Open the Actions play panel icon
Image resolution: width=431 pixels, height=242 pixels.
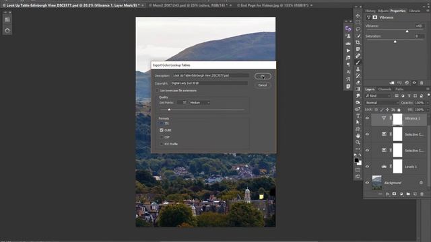click(348, 50)
